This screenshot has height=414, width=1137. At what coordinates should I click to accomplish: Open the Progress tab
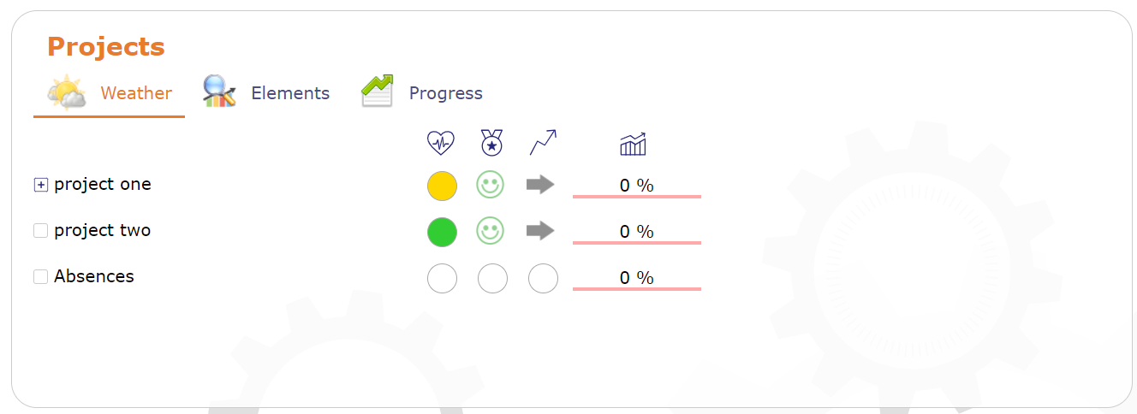click(422, 93)
